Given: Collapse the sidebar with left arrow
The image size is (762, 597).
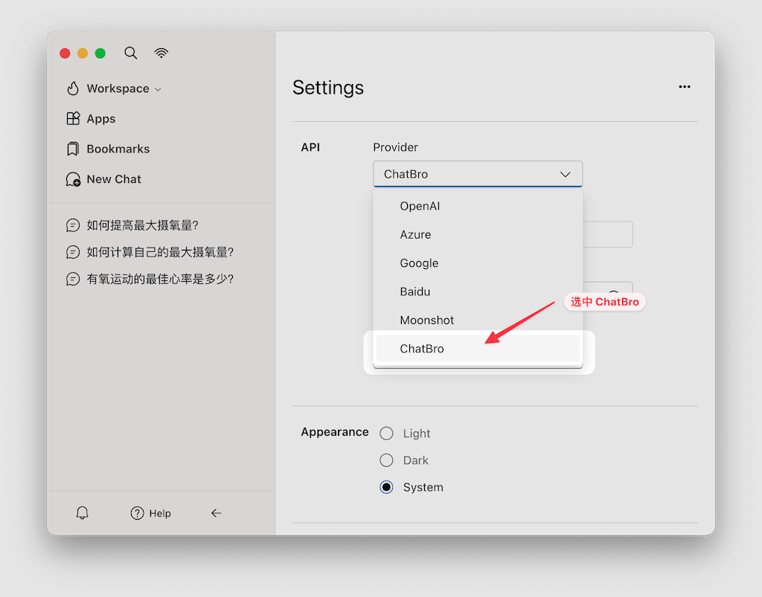Looking at the screenshot, I should (x=217, y=513).
